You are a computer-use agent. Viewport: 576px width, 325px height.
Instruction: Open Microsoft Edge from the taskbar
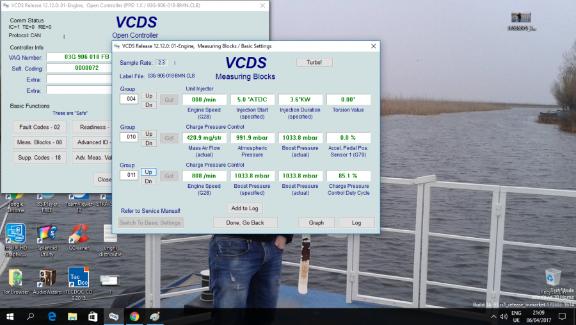coord(52,317)
